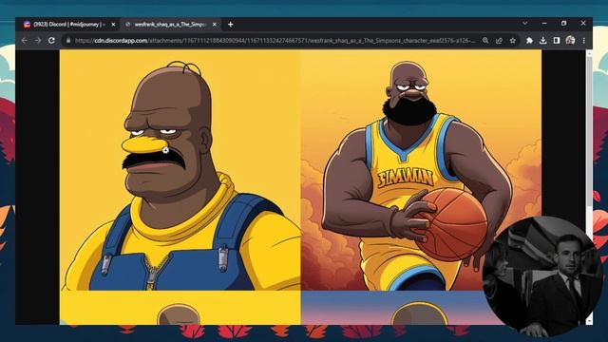Open a new tab with plus button
608x342 pixels.
pyautogui.click(x=230, y=25)
